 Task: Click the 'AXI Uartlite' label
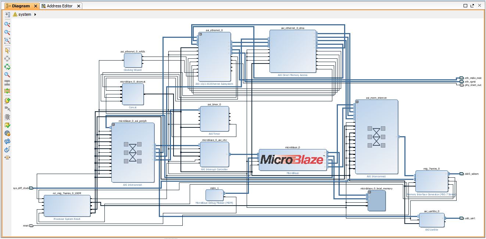tap(432, 230)
